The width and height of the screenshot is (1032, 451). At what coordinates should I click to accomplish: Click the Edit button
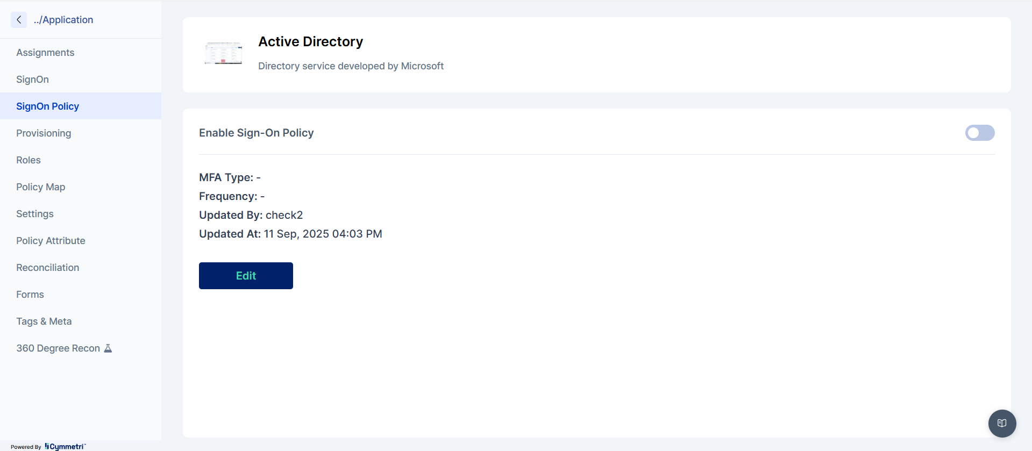click(x=246, y=276)
